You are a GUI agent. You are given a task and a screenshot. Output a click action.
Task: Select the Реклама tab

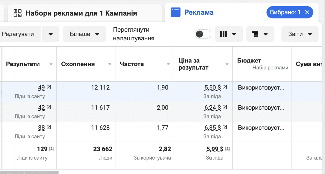tap(199, 12)
